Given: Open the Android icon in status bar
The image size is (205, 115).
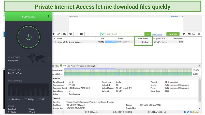Looking at the screenshot, I should click(194, 112).
